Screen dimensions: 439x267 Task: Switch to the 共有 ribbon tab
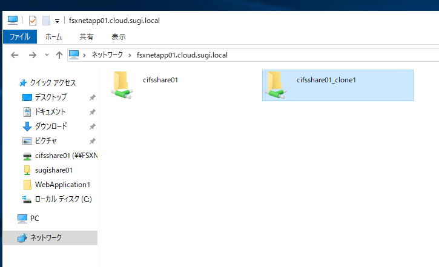coord(86,37)
